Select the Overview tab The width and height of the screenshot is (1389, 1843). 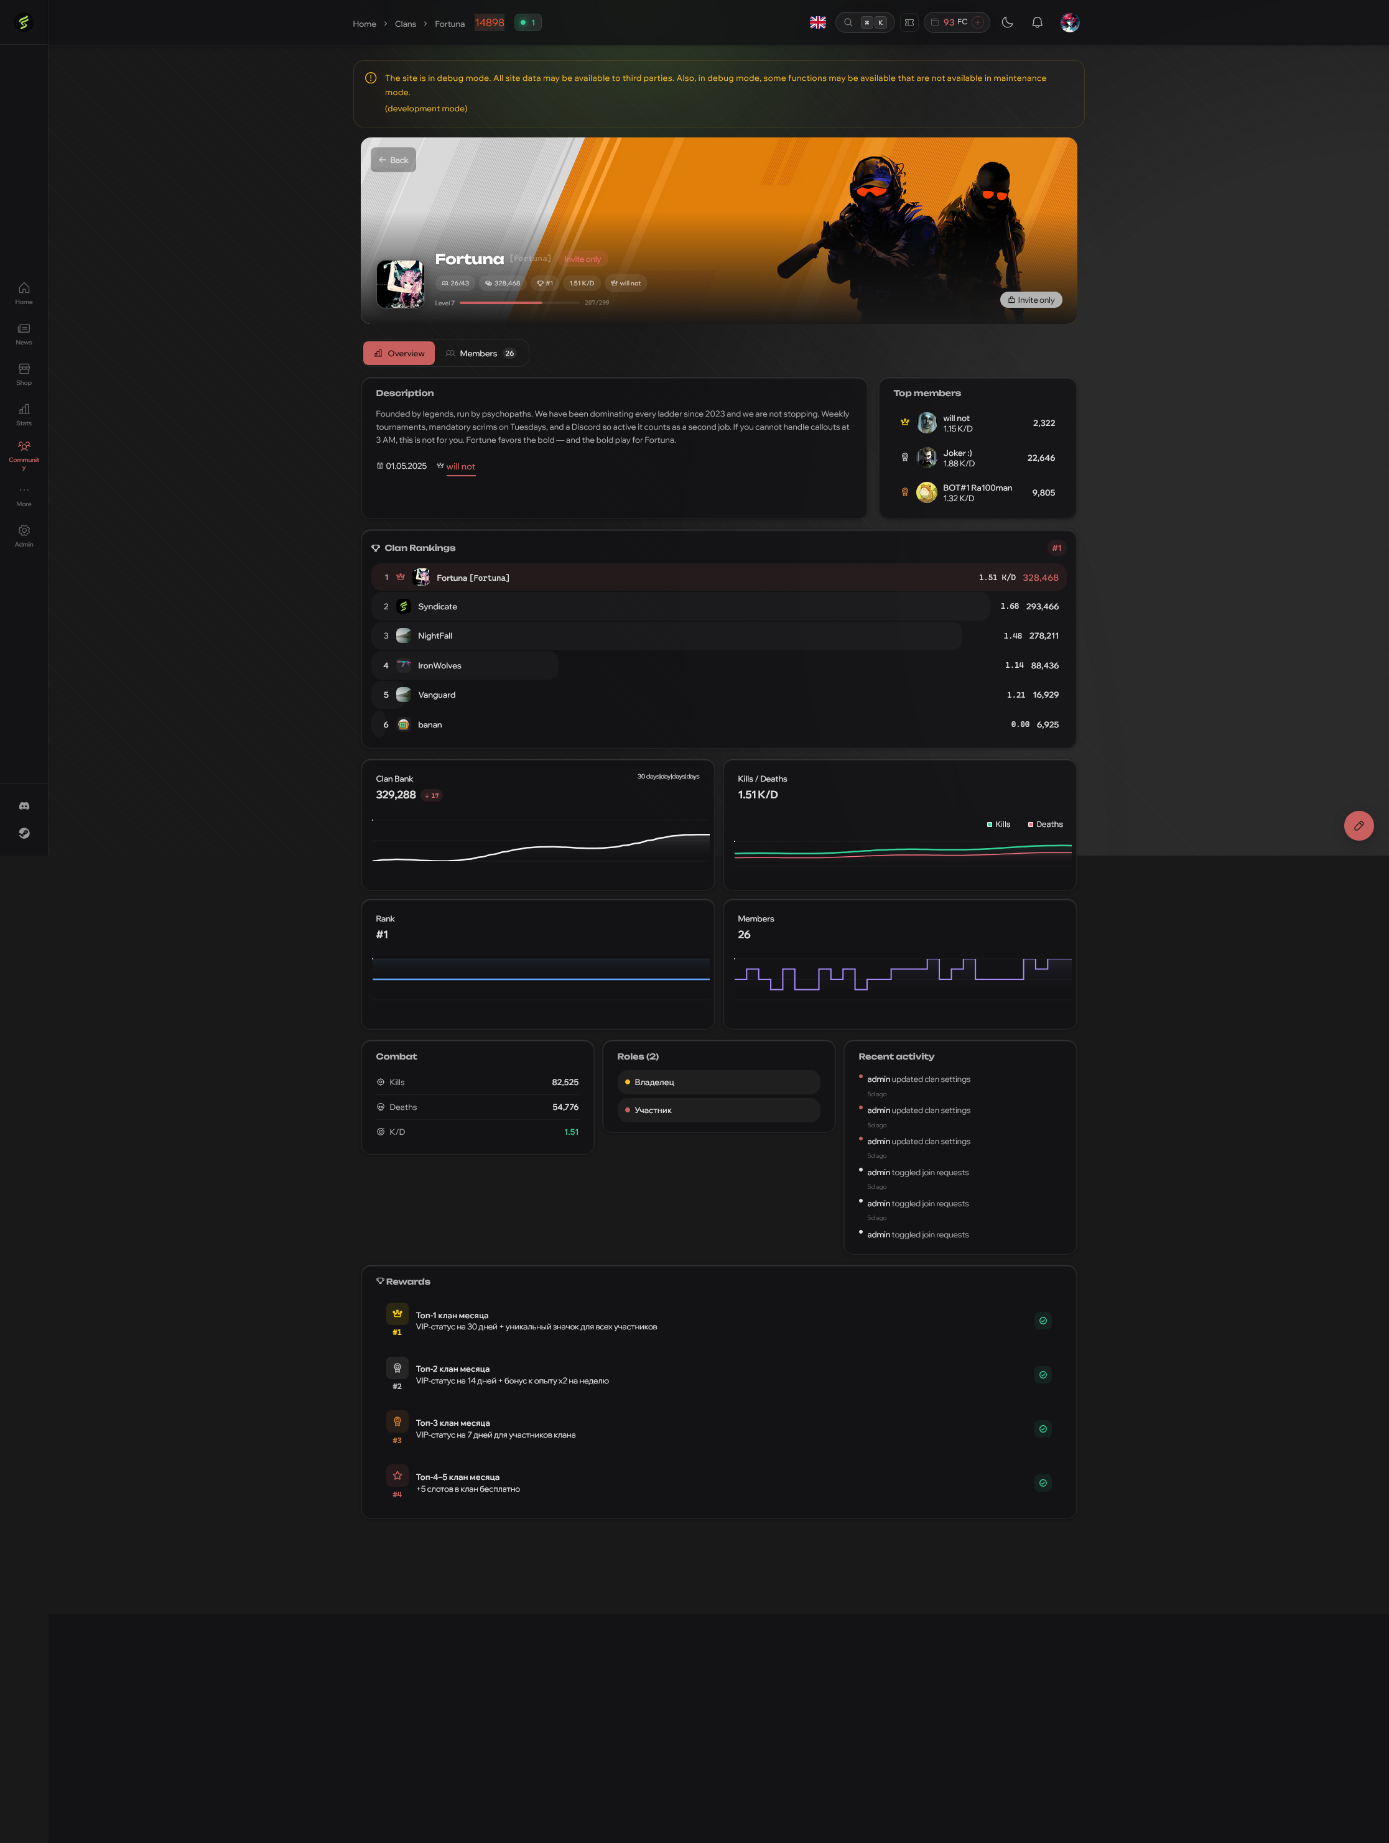point(399,353)
